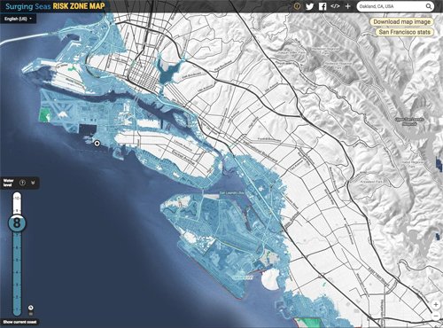Share map via Facebook icon

323,6
